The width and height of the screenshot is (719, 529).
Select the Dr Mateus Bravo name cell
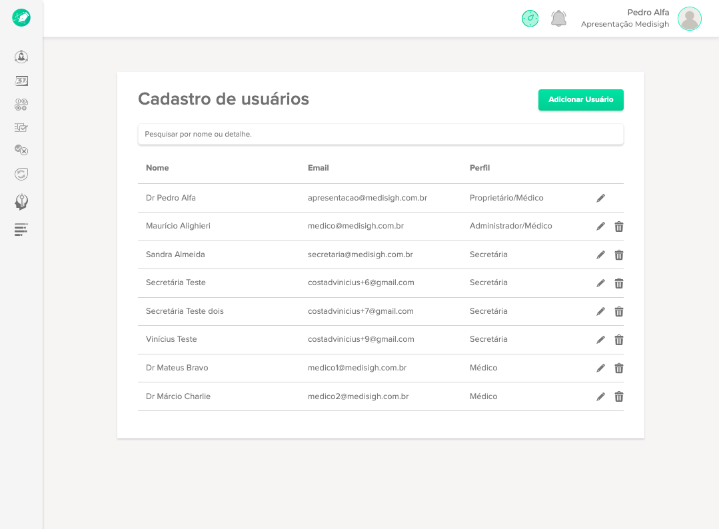[177, 368]
